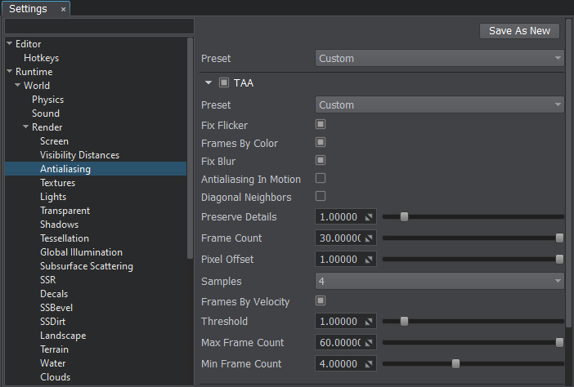Click the Max Frame Count drag icon

coord(369,343)
